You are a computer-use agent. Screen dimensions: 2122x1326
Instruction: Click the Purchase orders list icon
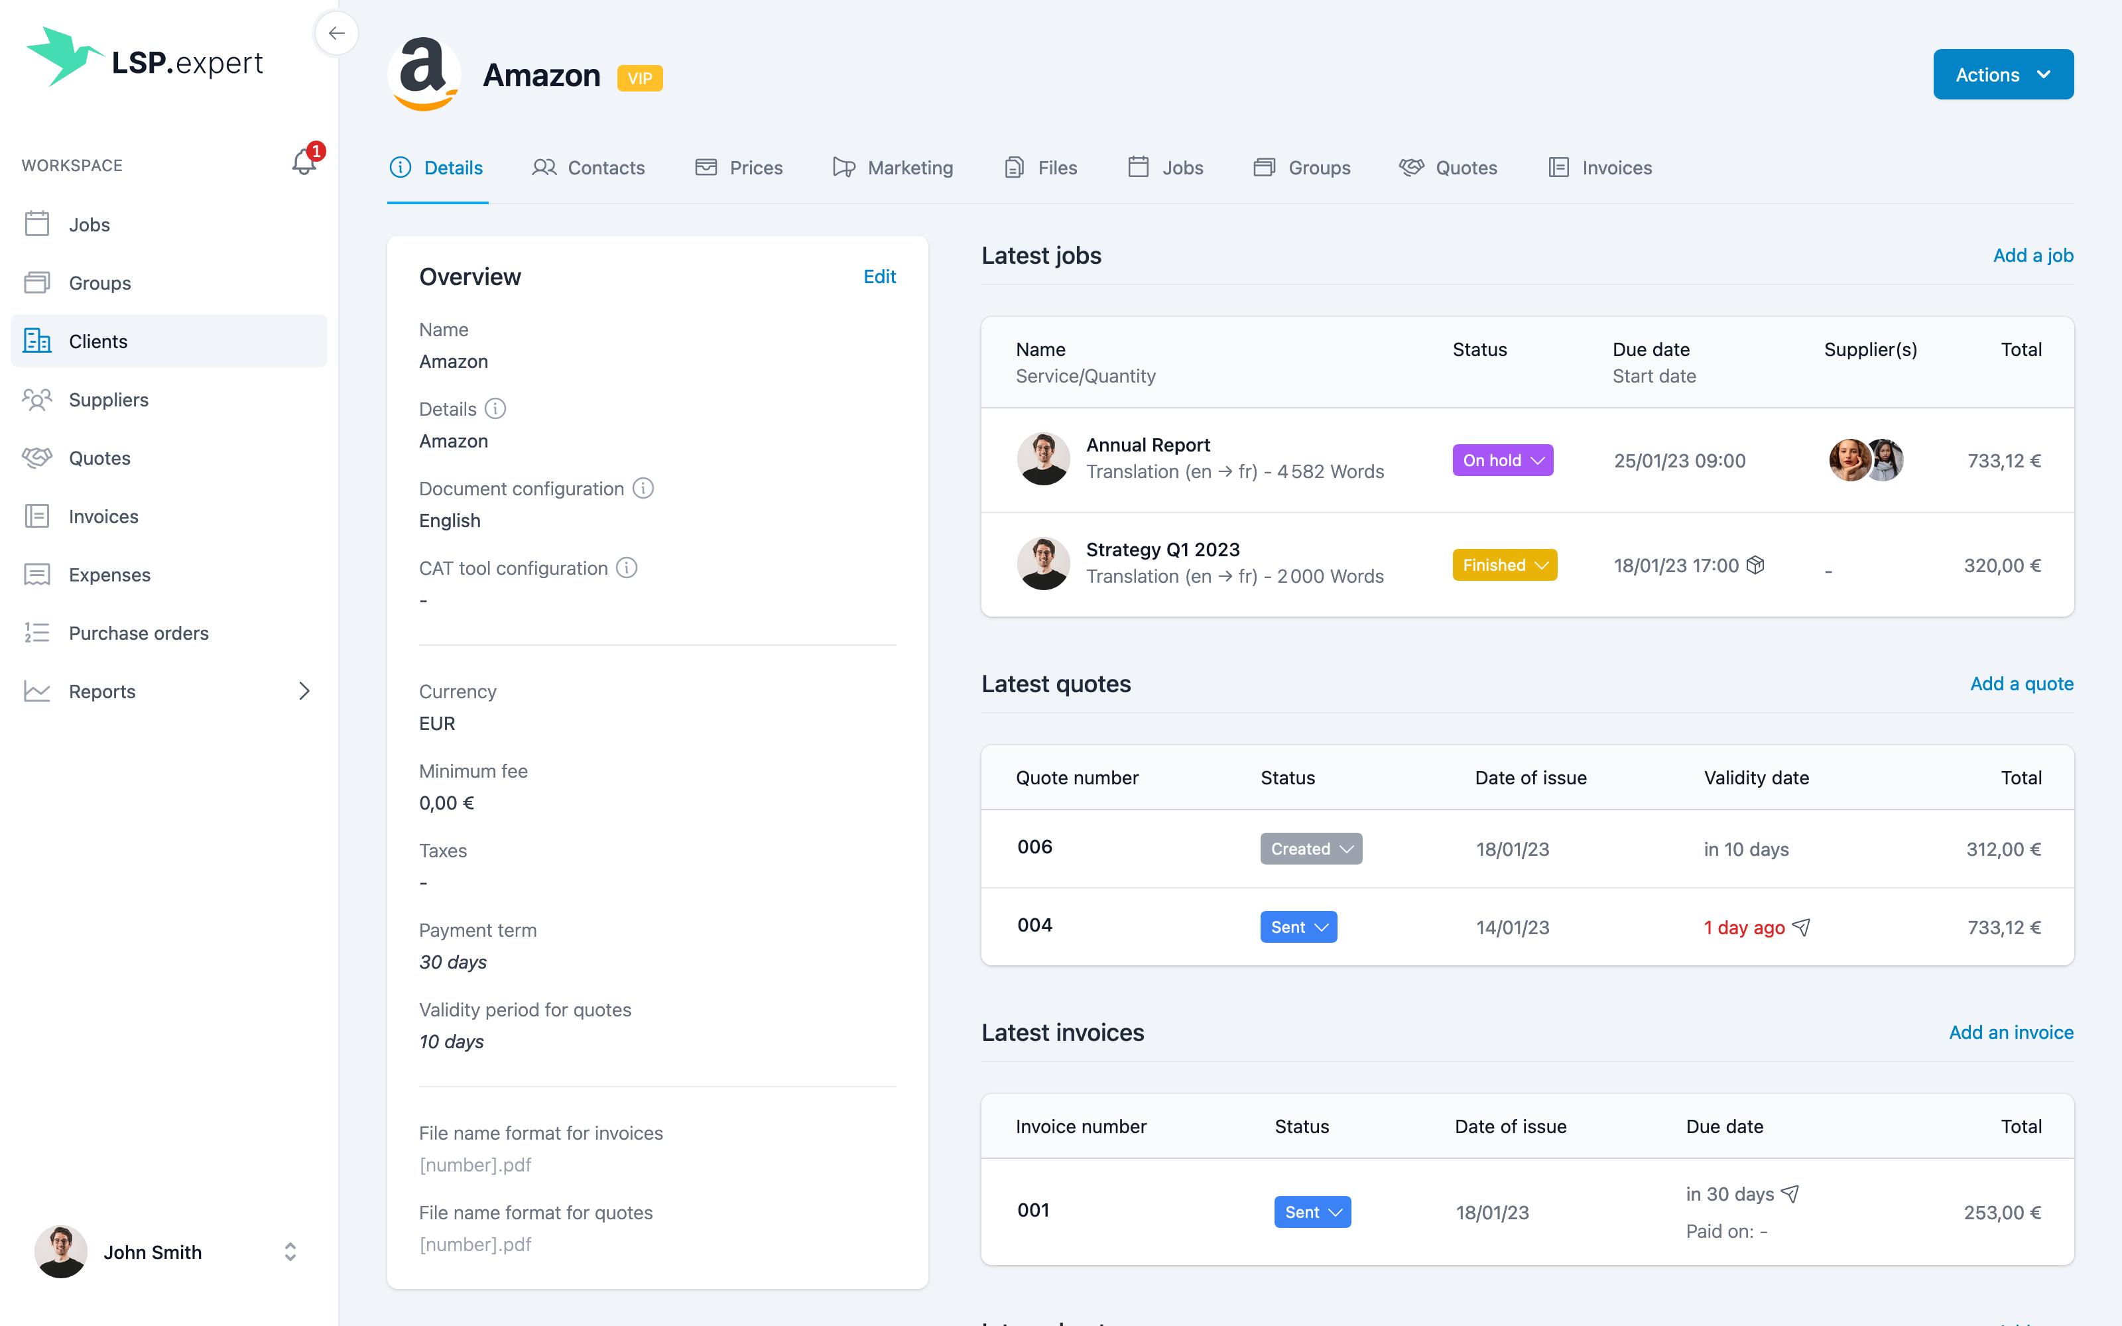(x=37, y=633)
